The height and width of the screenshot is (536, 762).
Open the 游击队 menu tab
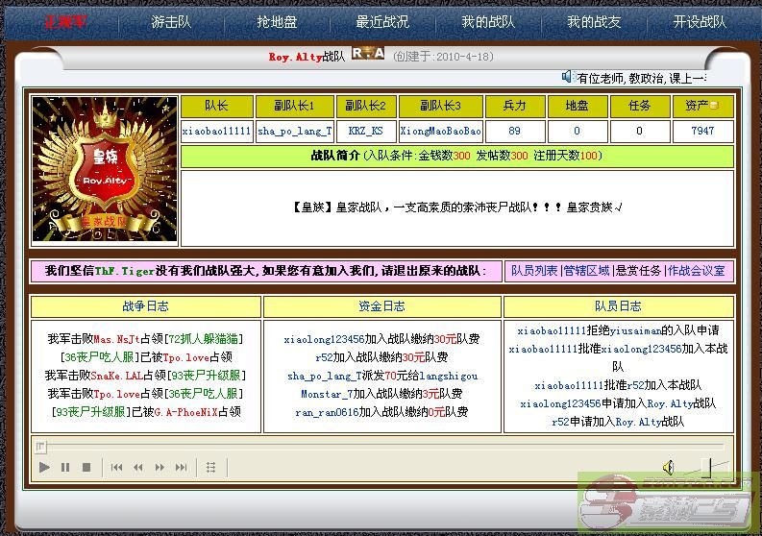171,21
